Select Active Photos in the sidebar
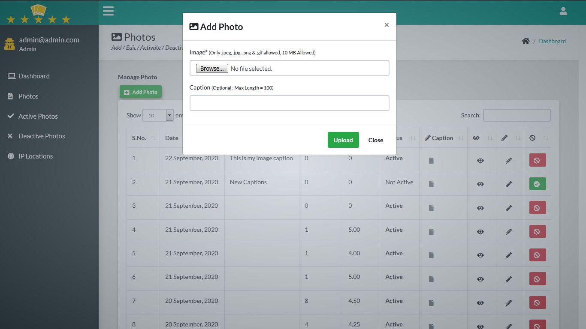 (x=38, y=116)
